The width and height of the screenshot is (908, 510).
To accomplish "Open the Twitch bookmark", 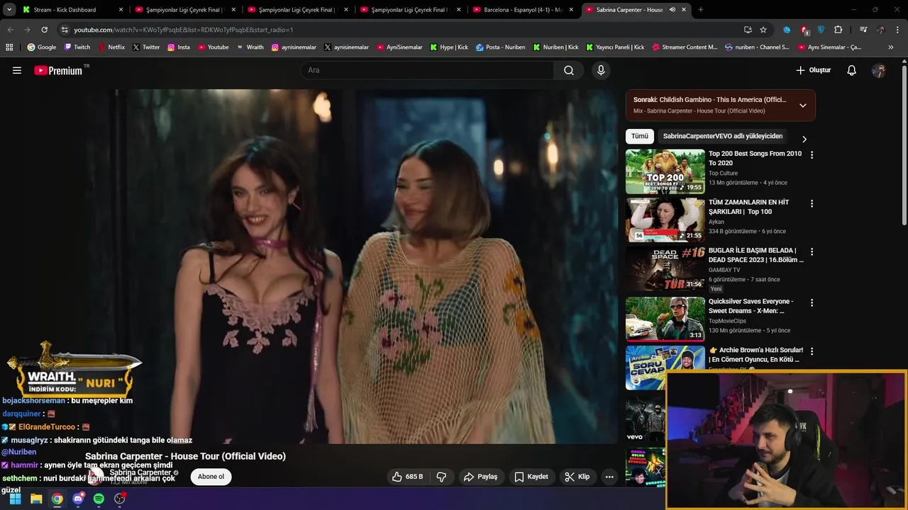I will pyautogui.click(x=77, y=47).
